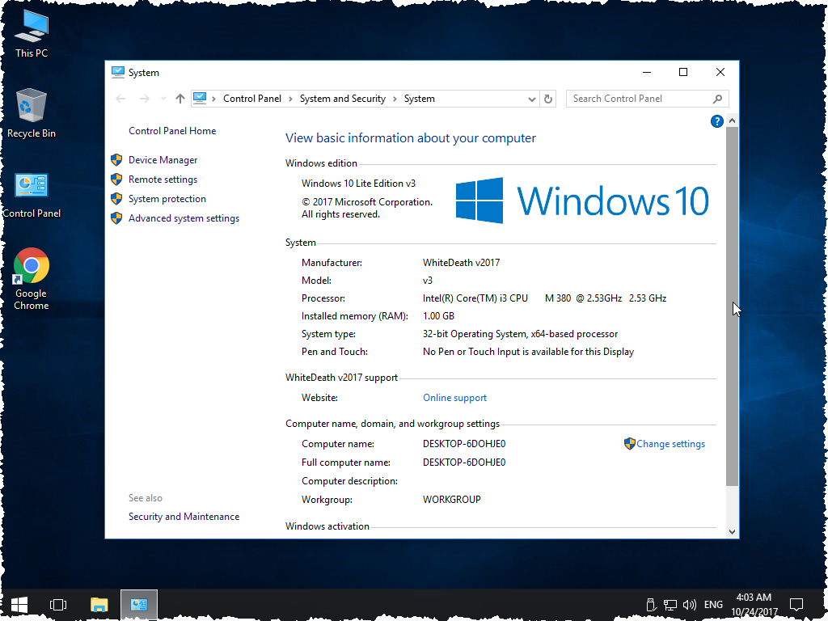This screenshot has width=828, height=621.
Task: Open Advanced system settings
Action: [x=184, y=218]
